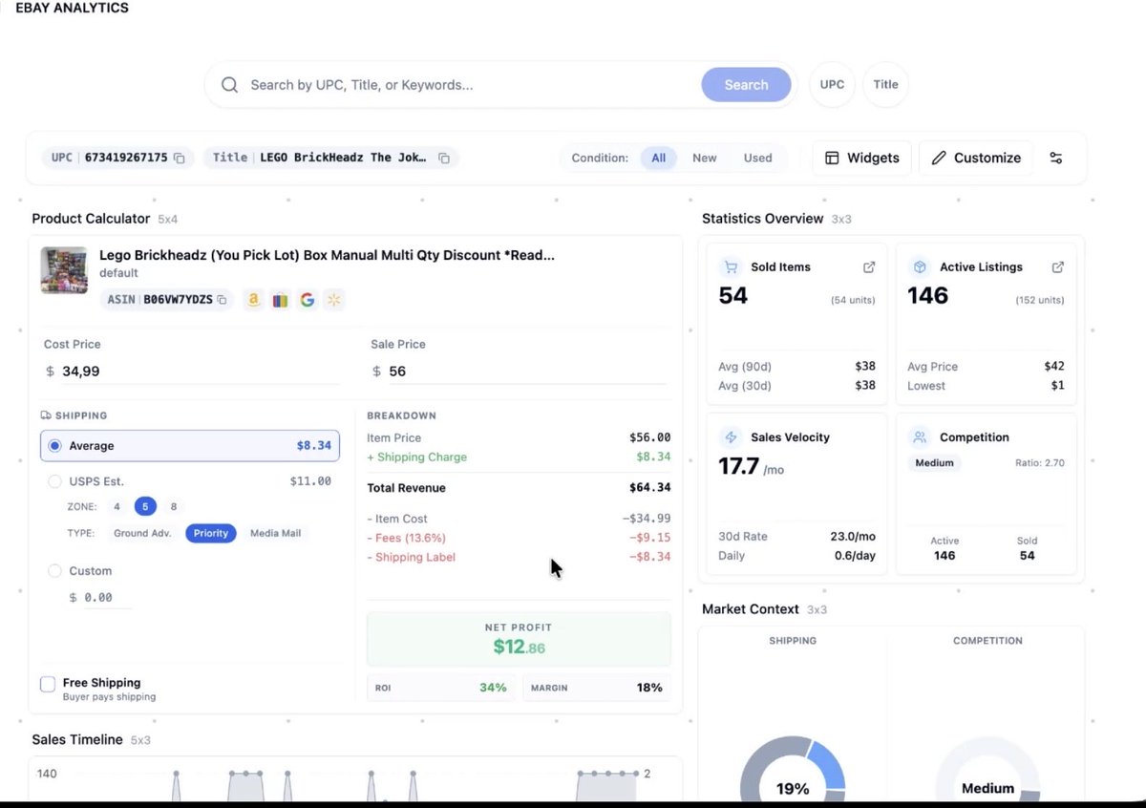Click the Net Profit $12.86 box
1146x808 pixels.
519,639
